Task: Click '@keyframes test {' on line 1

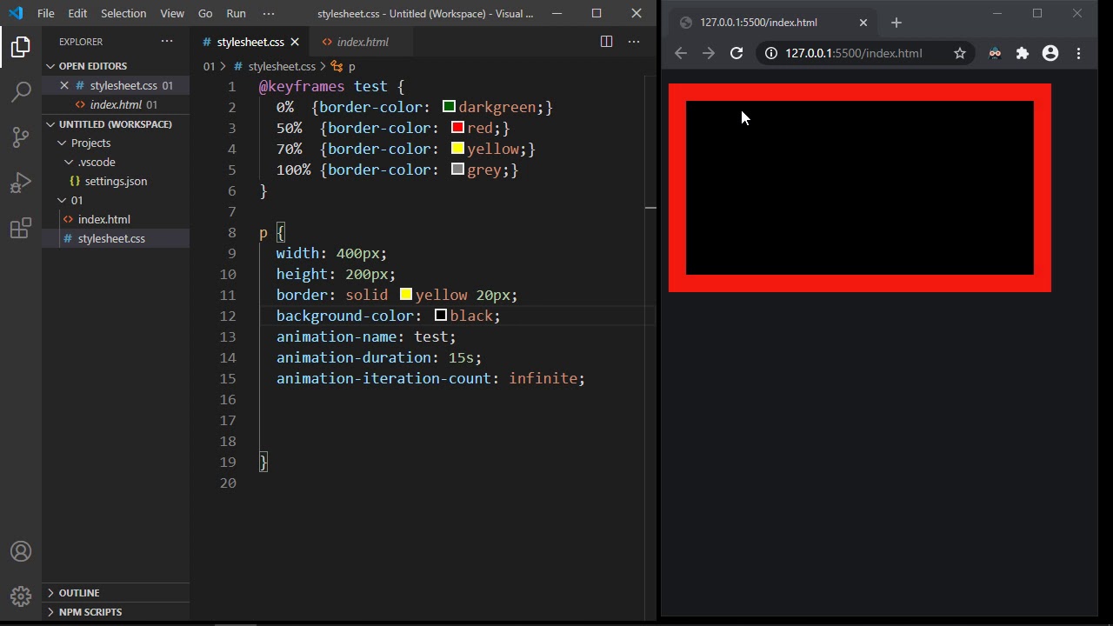Action: [331, 86]
